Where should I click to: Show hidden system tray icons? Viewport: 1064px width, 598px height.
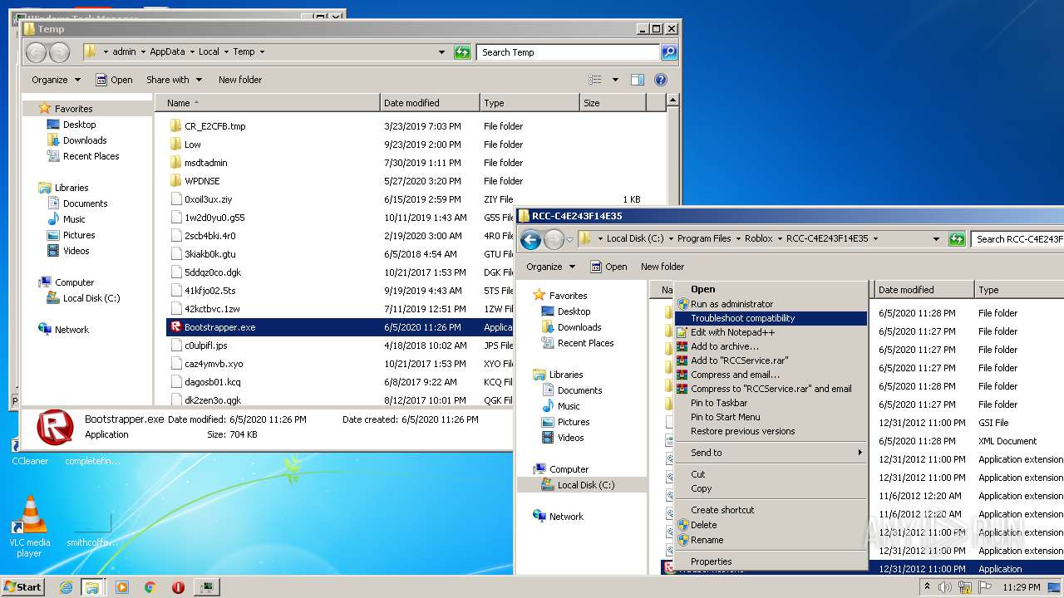928,587
